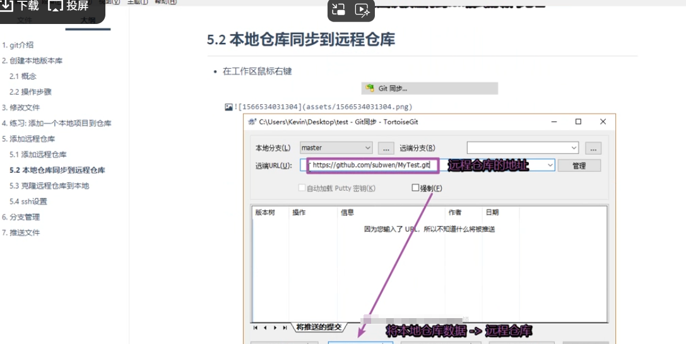Click the 远端URL(U) label
686x344 pixels.
coord(274,165)
